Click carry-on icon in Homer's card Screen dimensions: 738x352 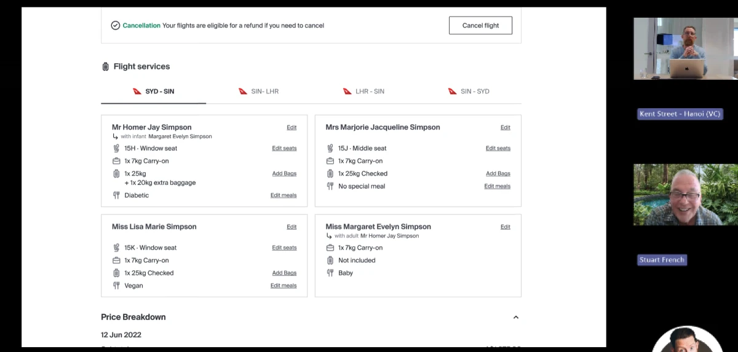click(x=116, y=161)
